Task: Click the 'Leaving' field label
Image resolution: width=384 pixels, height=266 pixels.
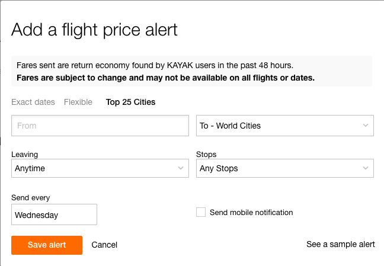Action: [x=24, y=154]
